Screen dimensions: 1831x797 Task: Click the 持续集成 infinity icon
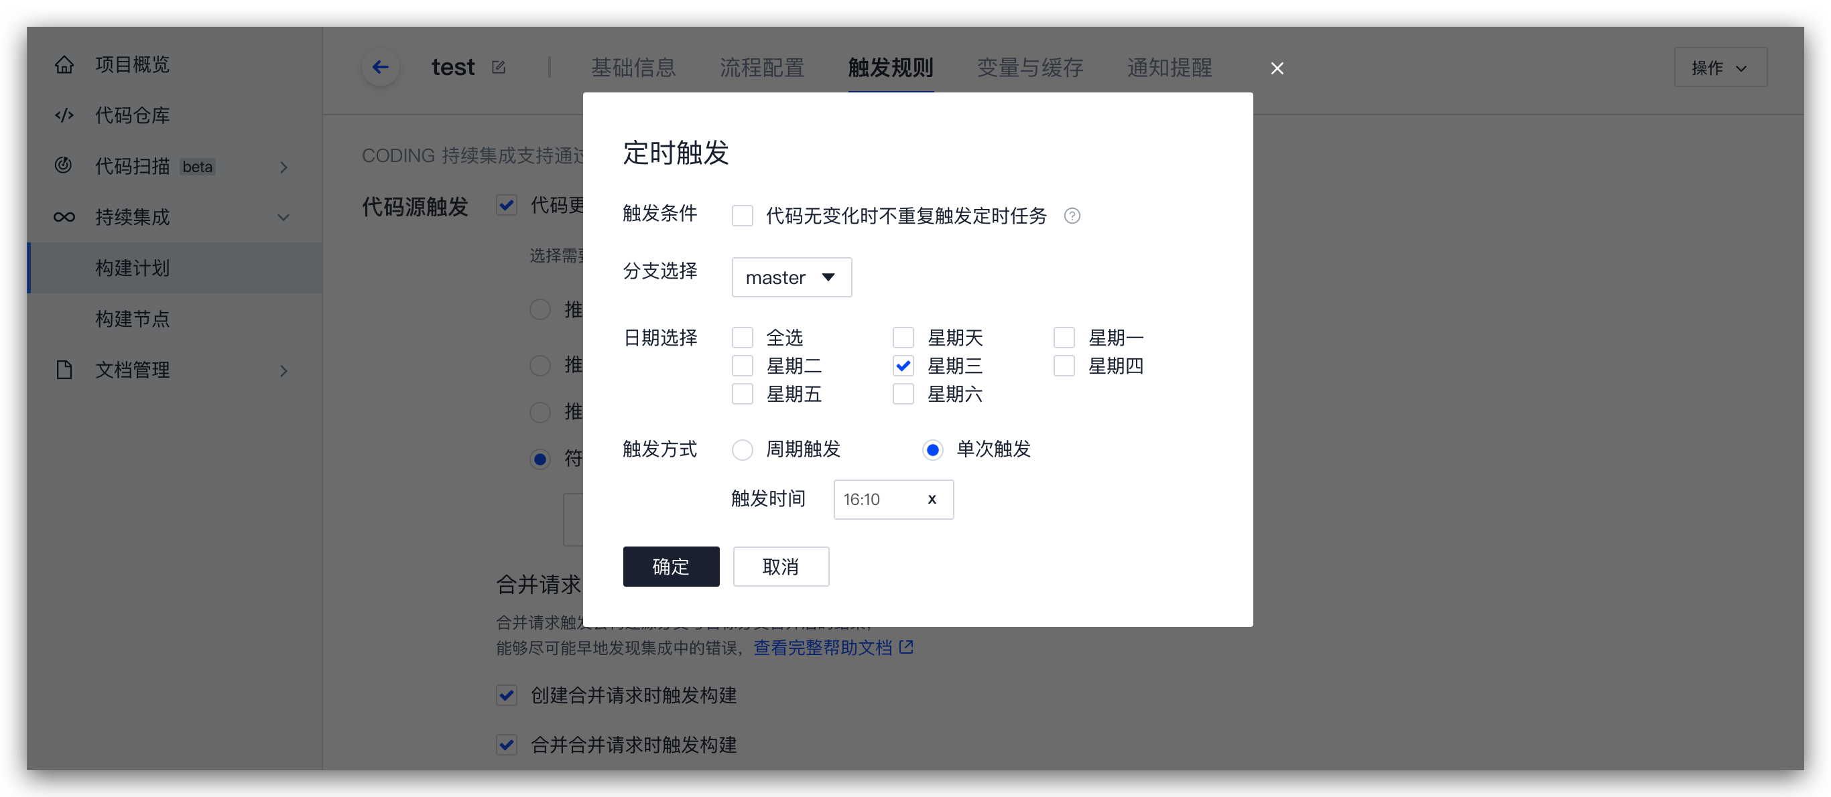click(x=64, y=216)
